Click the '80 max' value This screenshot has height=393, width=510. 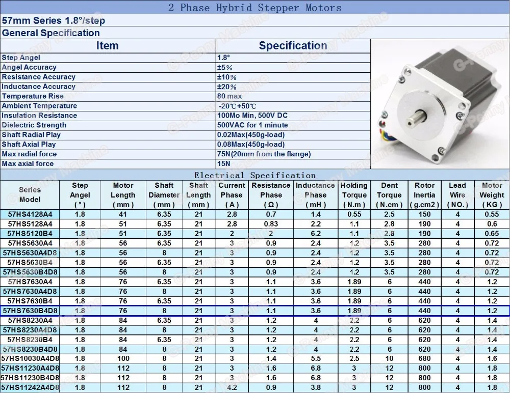[229, 96]
